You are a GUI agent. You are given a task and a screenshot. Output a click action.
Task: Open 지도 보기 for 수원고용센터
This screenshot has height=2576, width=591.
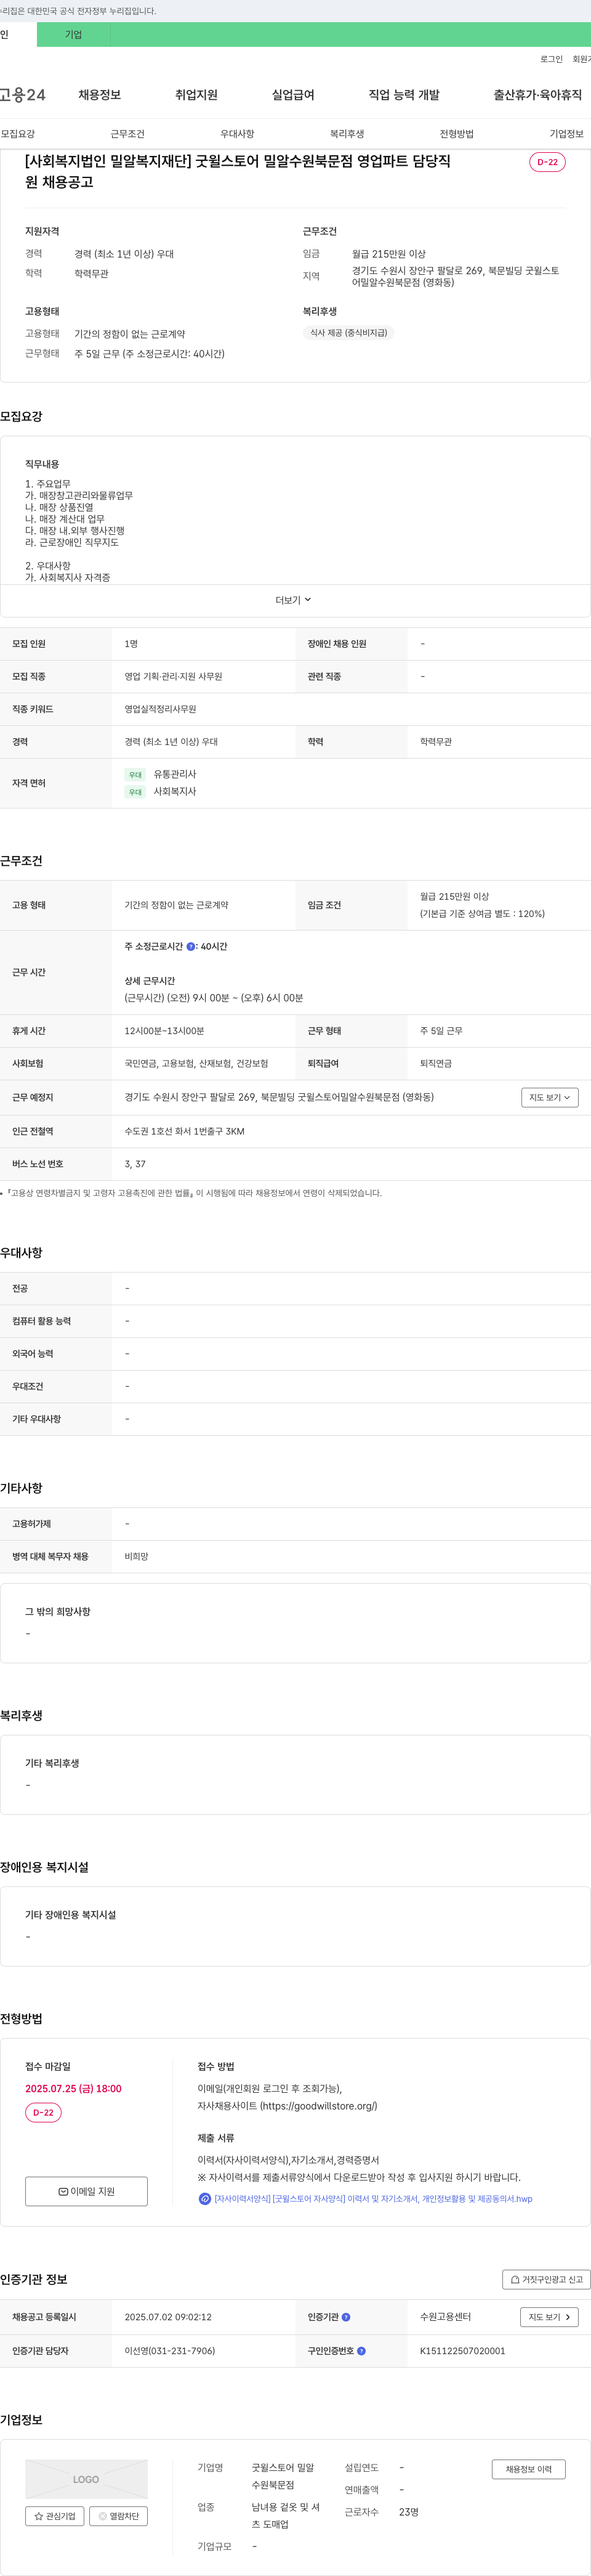(550, 2317)
